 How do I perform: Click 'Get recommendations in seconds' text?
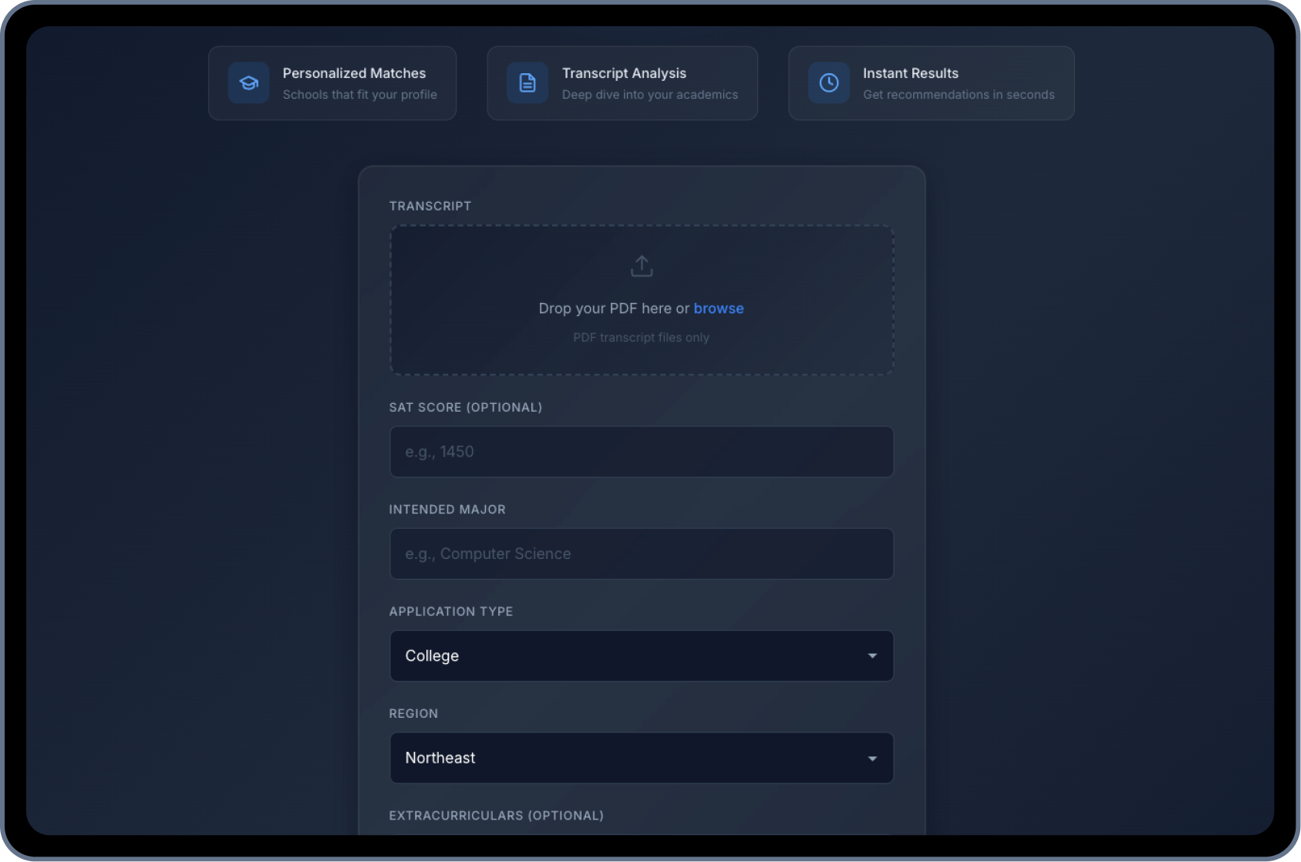pos(959,95)
